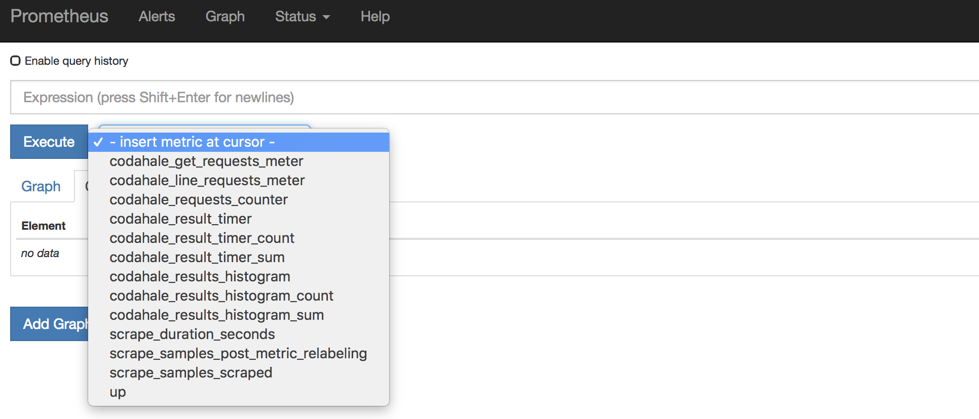Enable query history checkbox
Image resolution: width=979 pixels, height=419 pixels.
pyautogui.click(x=16, y=61)
